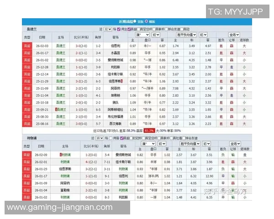The height and width of the screenshot is (219, 274).
Task: Toggle 英超 checkbox in 利物浦 section
Action: point(122,138)
